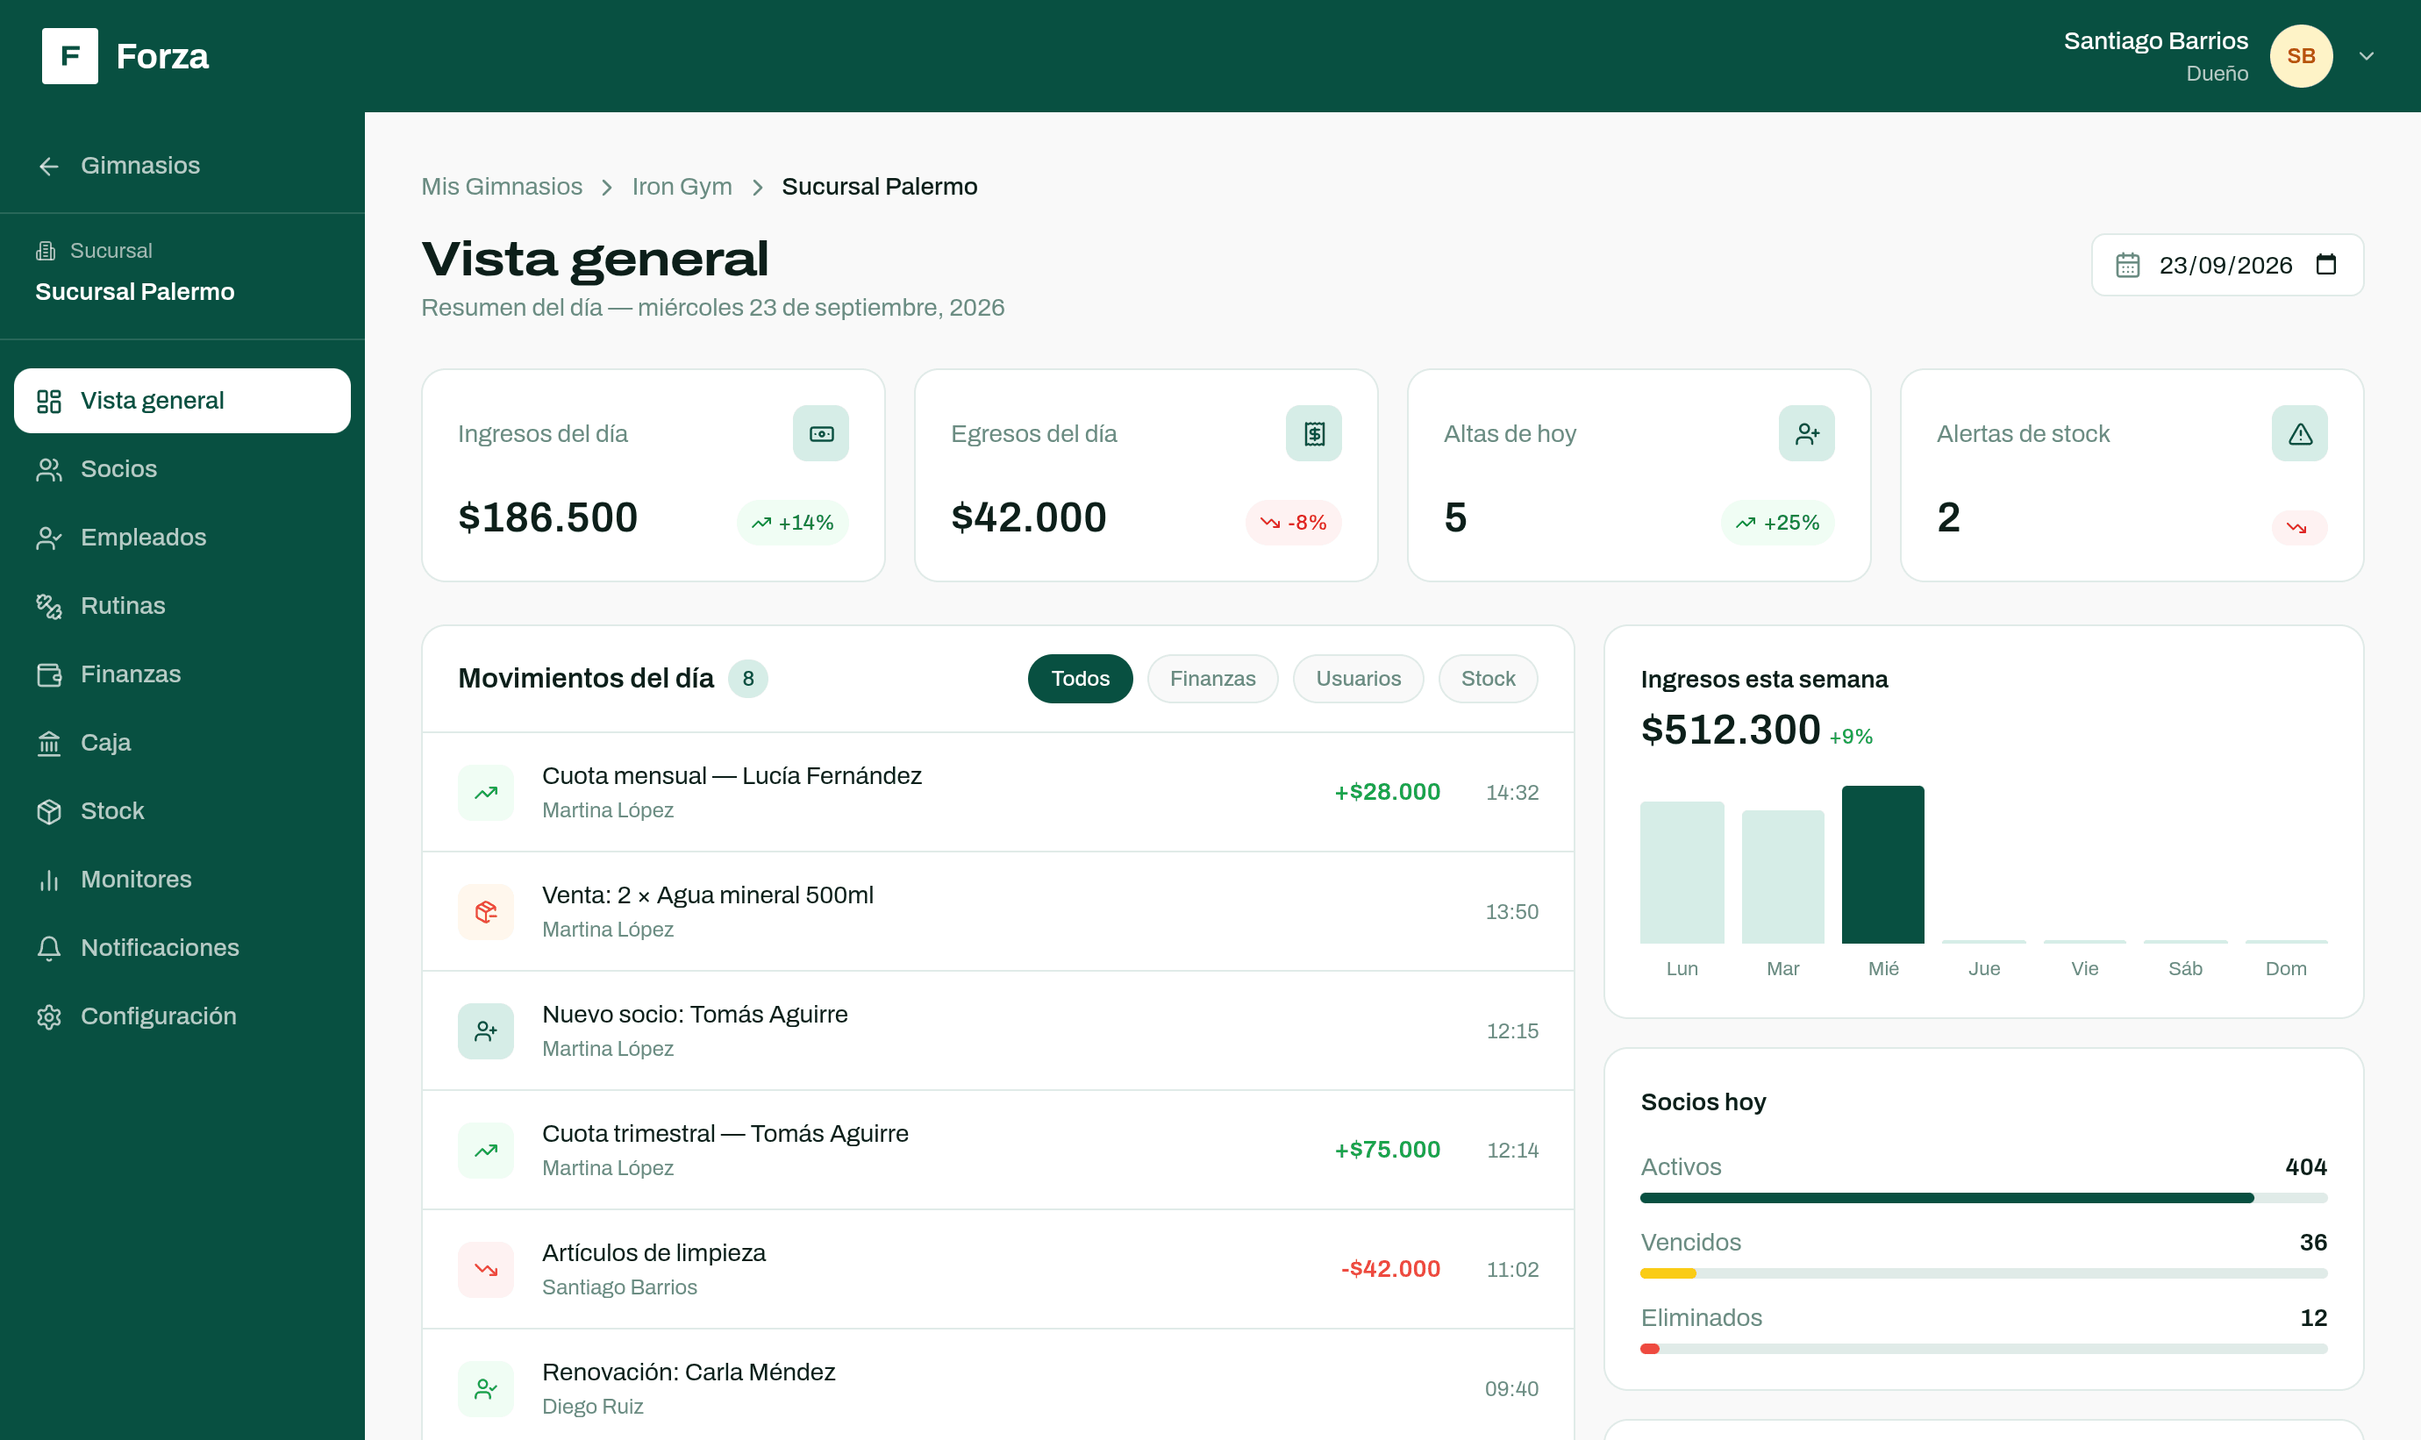Click the date field 23/09/2026
This screenshot has height=1440, width=2421.
click(2227, 265)
